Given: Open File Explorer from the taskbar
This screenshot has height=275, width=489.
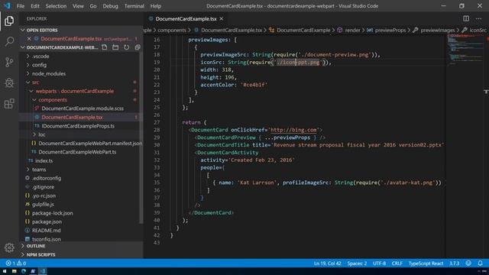Looking at the screenshot, I should pyautogui.click(x=14, y=271).
